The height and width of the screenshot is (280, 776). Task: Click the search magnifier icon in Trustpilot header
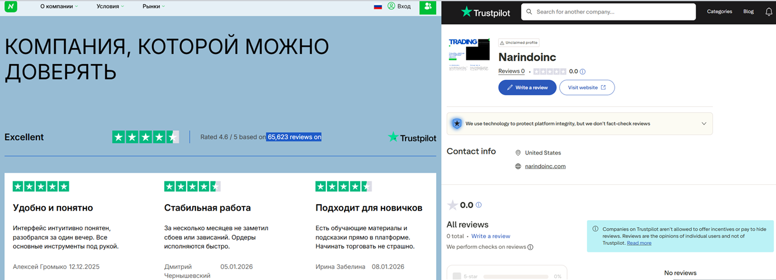[530, 12]
